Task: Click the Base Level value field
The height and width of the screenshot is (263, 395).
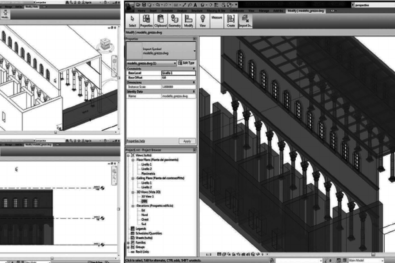Action: click(x=178, y=73)
